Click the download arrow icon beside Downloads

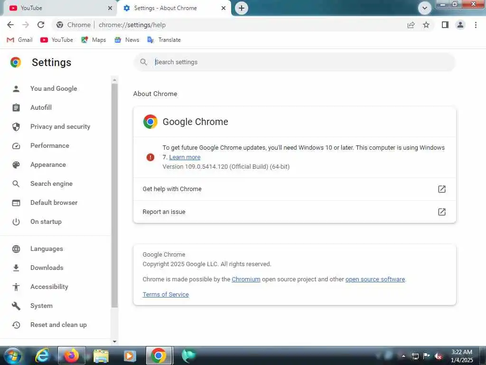click(x=16, y=268)
